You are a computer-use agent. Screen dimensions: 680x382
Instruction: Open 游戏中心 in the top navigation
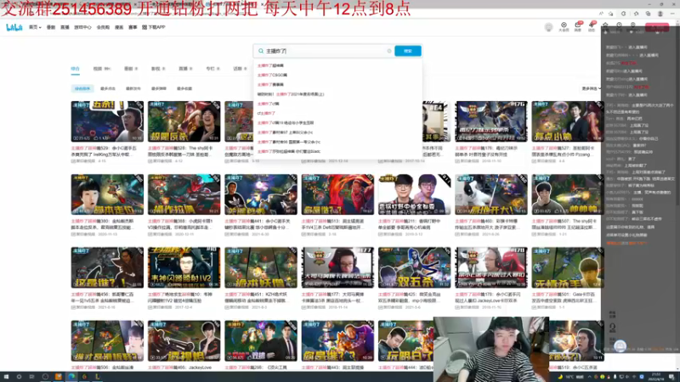[82, 27]
